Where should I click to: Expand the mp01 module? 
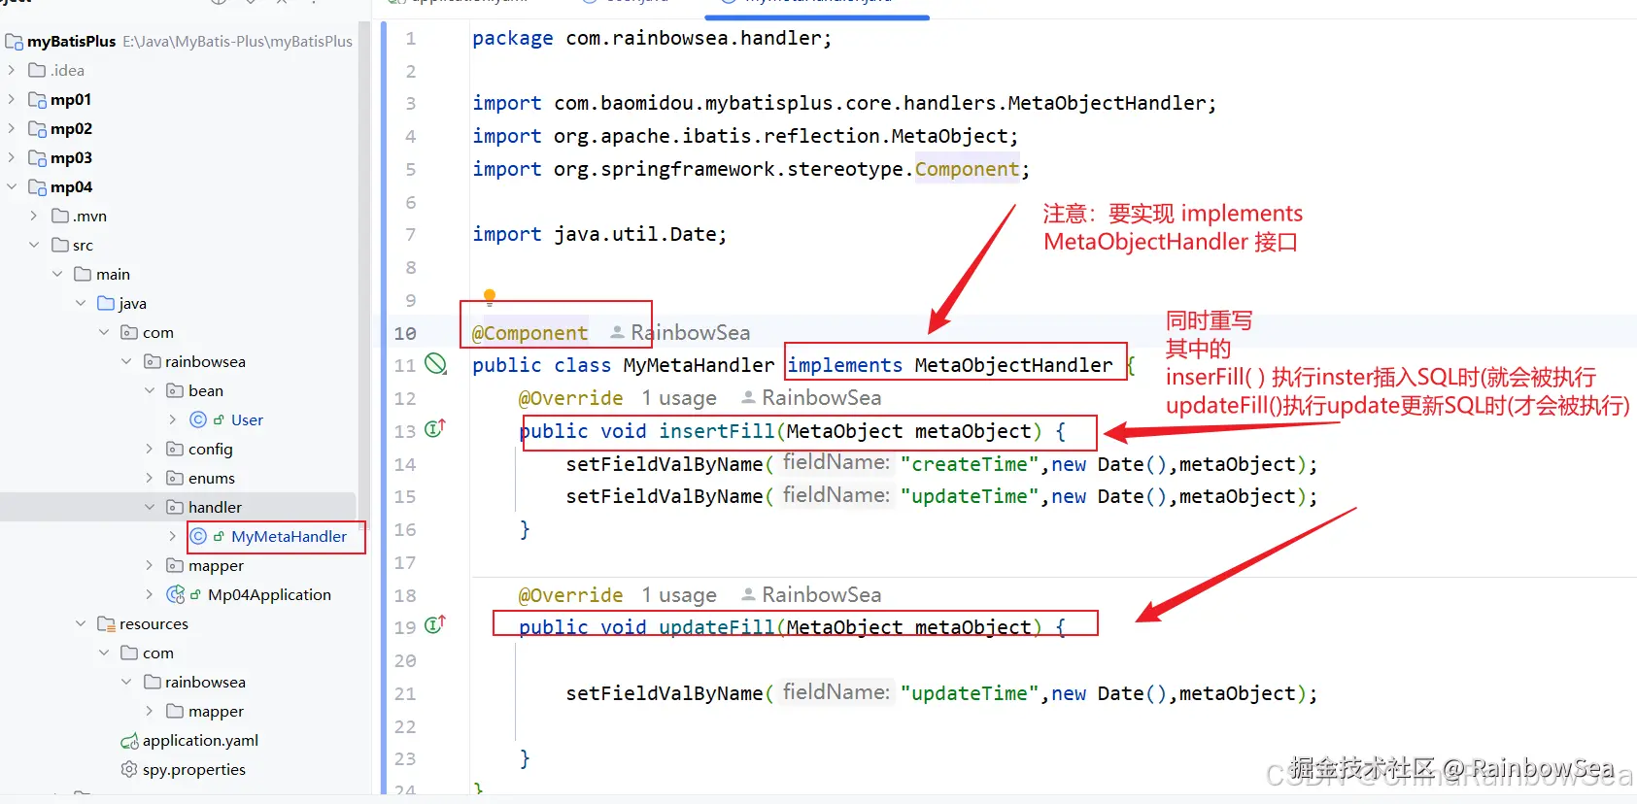pyautogui.click(x=12, y=99)
